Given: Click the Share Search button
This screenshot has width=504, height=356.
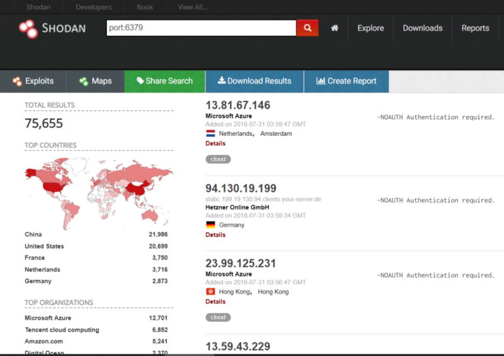Looking at the screenshot, I should click(x=164, y=81).
